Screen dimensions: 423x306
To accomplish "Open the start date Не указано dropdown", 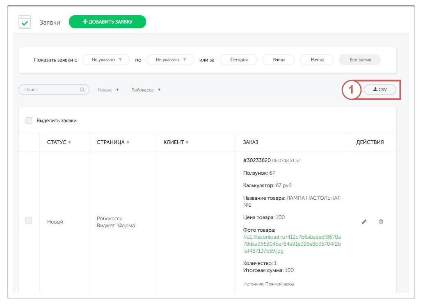I will (106, 60).
